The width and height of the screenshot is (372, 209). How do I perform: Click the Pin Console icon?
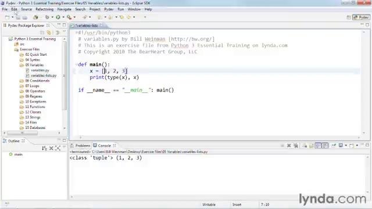pyautogui.click(x=334, y=146)
